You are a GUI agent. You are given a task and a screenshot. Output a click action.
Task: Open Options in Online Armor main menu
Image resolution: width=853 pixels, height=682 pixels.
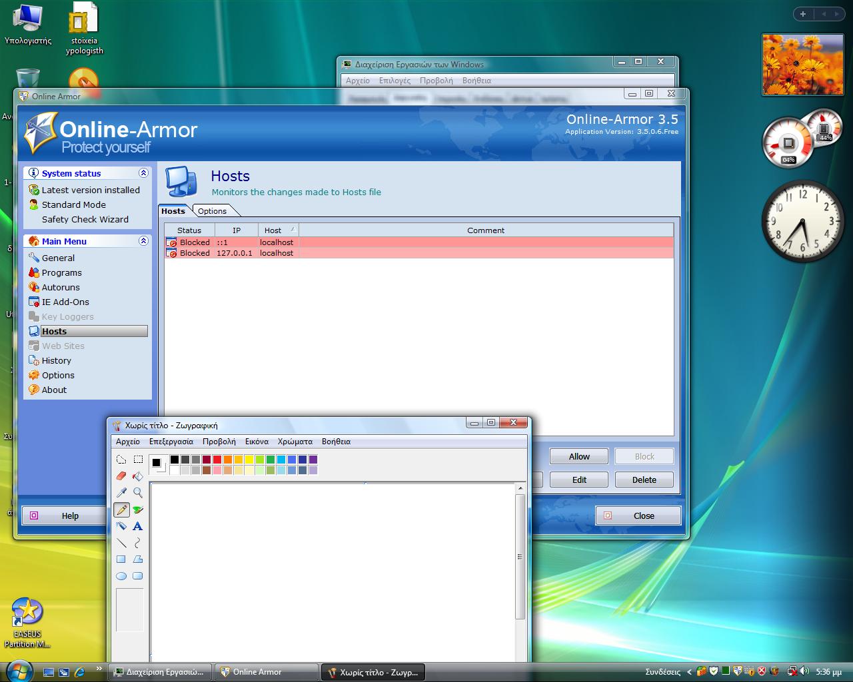(x=58, y=375)
